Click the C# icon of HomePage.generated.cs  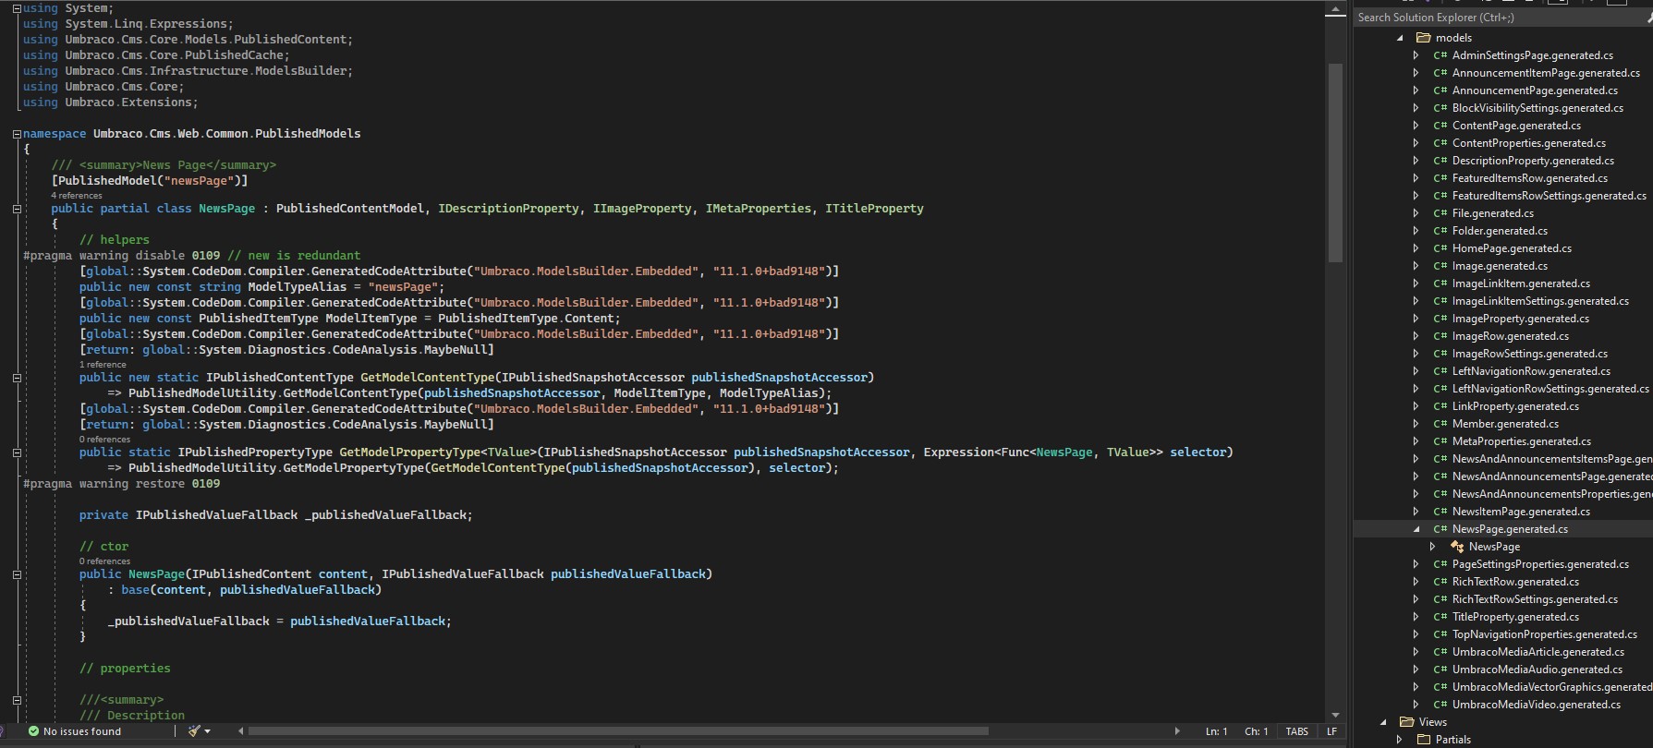click(x=1440, y=248)
